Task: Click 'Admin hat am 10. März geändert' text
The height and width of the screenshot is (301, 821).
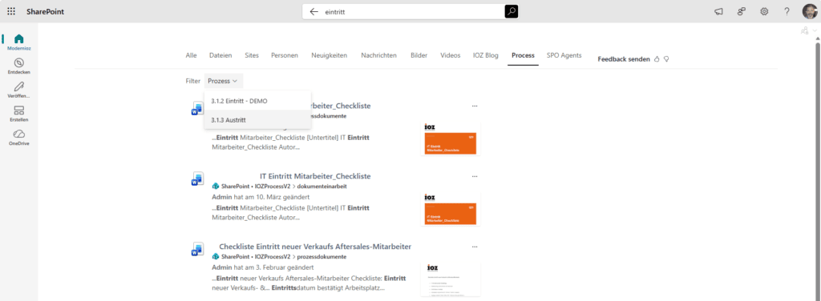Action: tap(261, 197)
